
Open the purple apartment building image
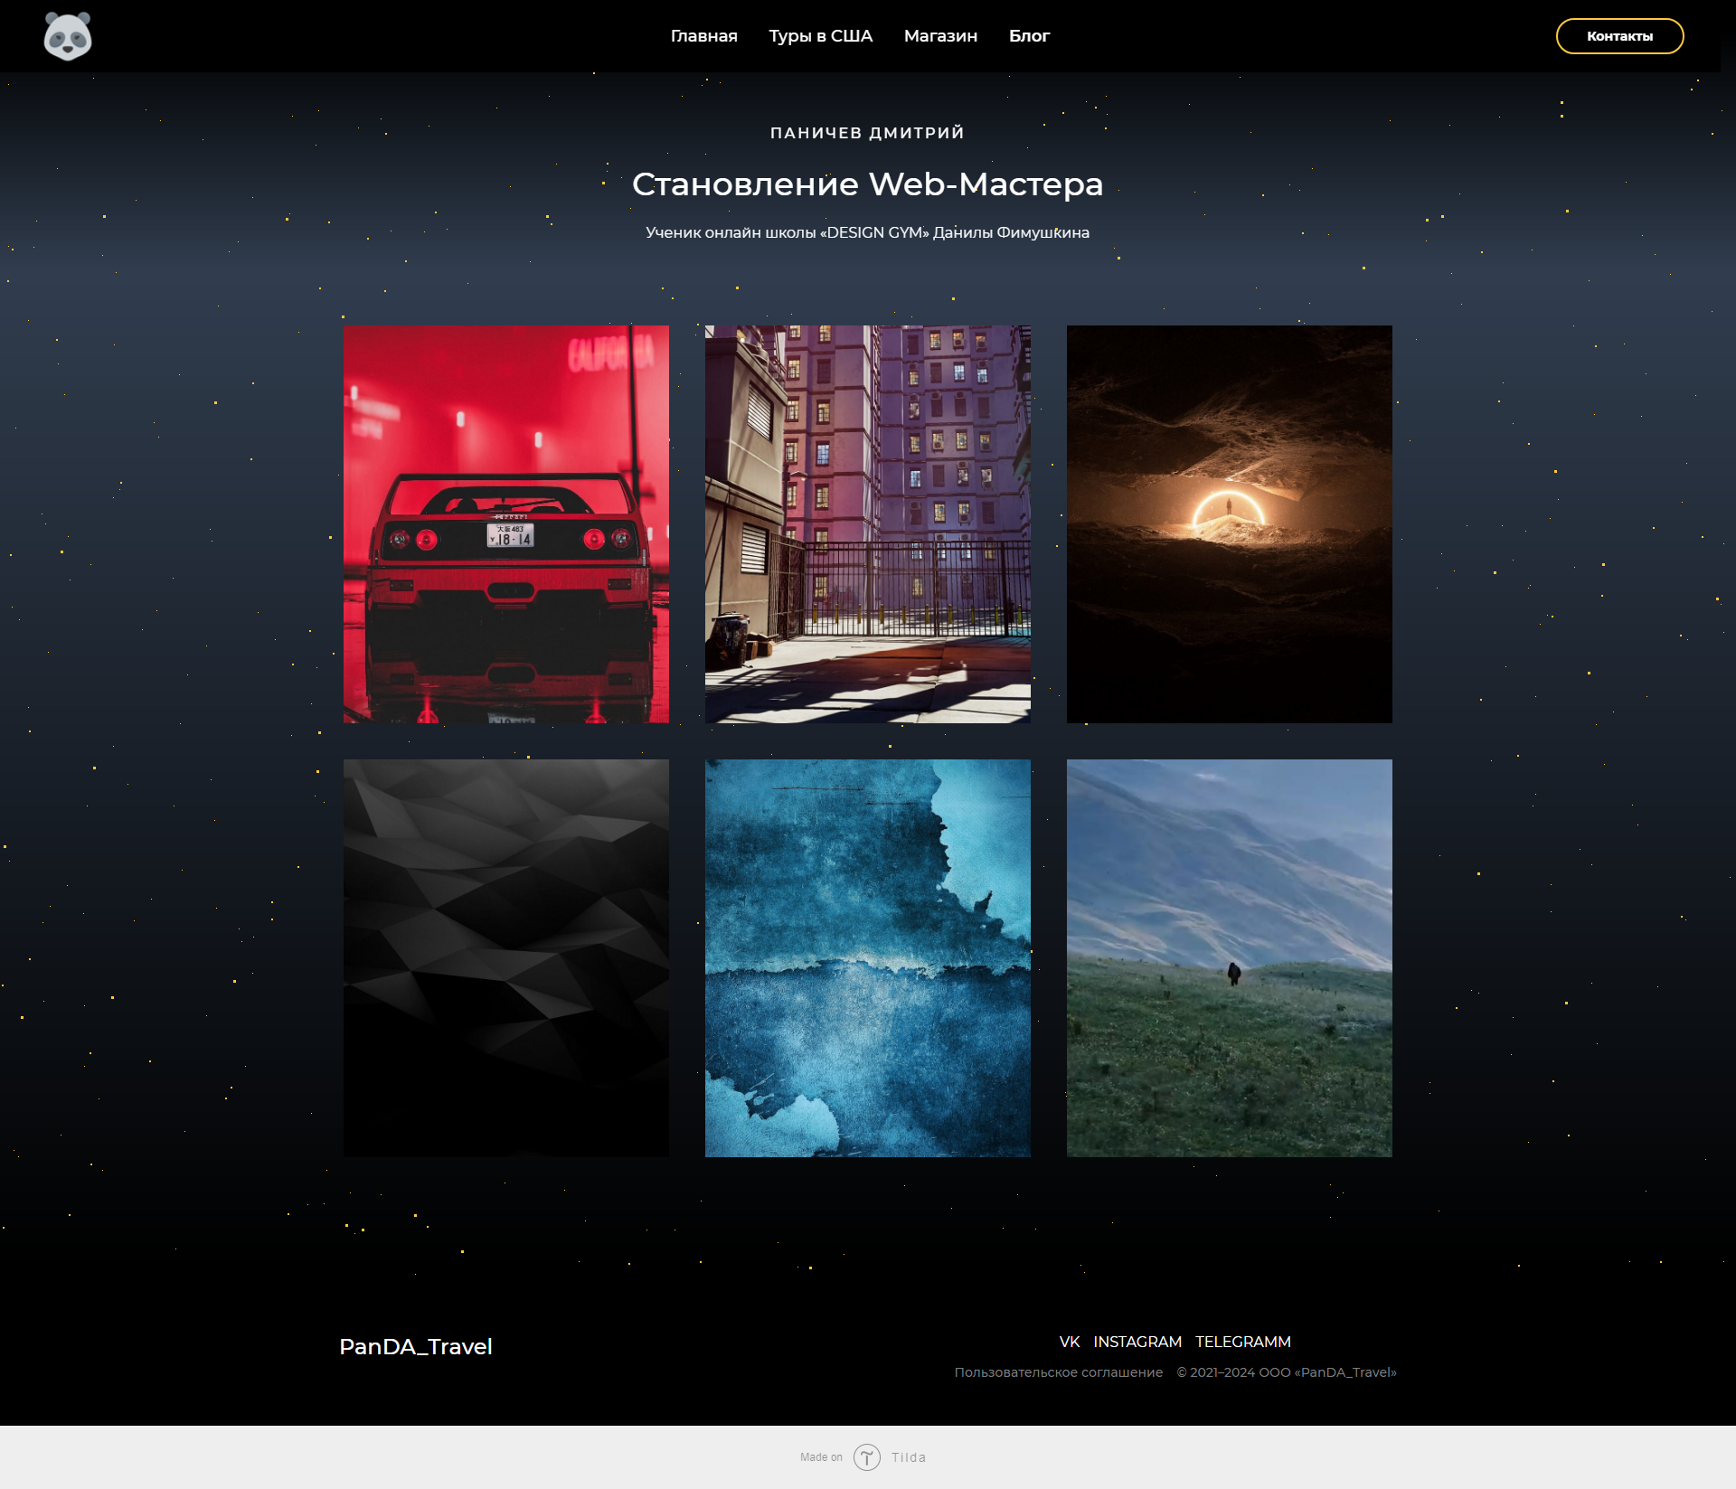(868, 524)
